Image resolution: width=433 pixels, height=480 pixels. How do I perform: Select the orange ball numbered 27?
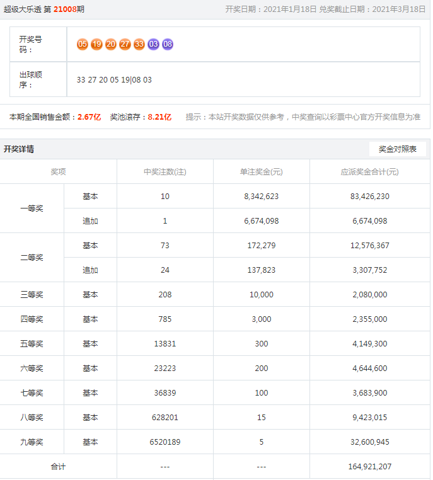(125, 44)
